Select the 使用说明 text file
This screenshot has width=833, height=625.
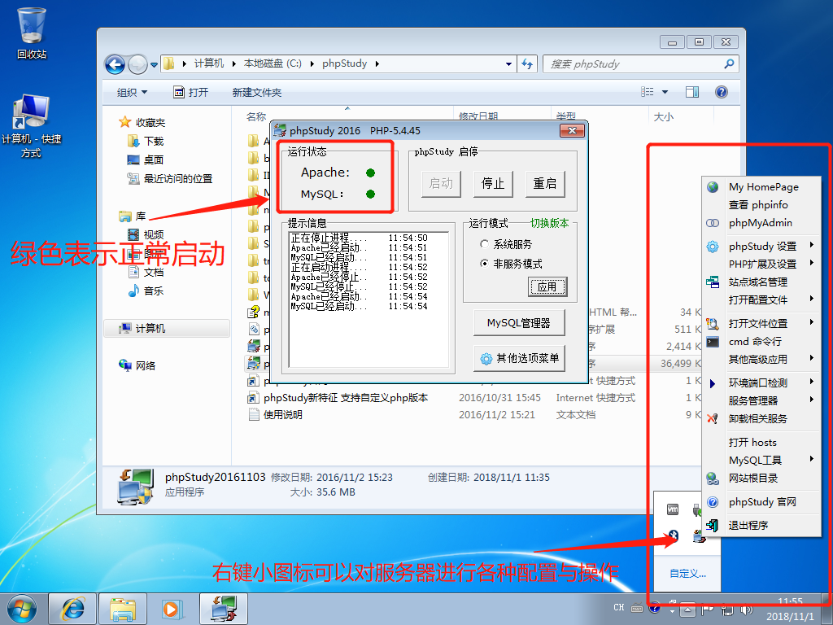point(282,414)
